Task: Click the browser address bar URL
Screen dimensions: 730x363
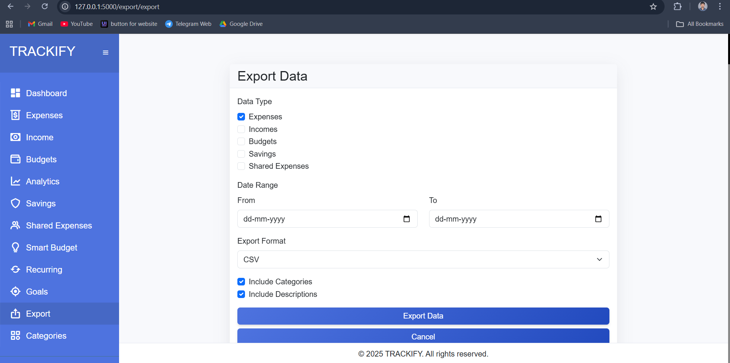Action: [x=117, y=7]
